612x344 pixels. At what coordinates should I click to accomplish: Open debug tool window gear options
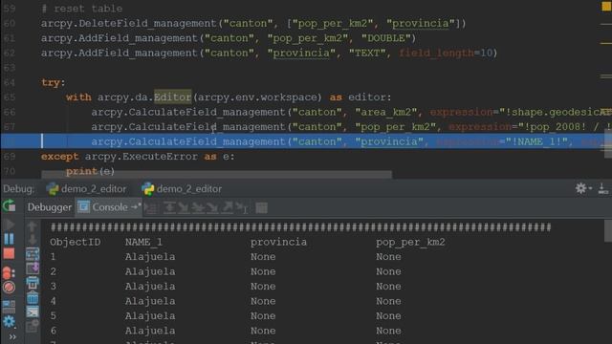[582, 188]
